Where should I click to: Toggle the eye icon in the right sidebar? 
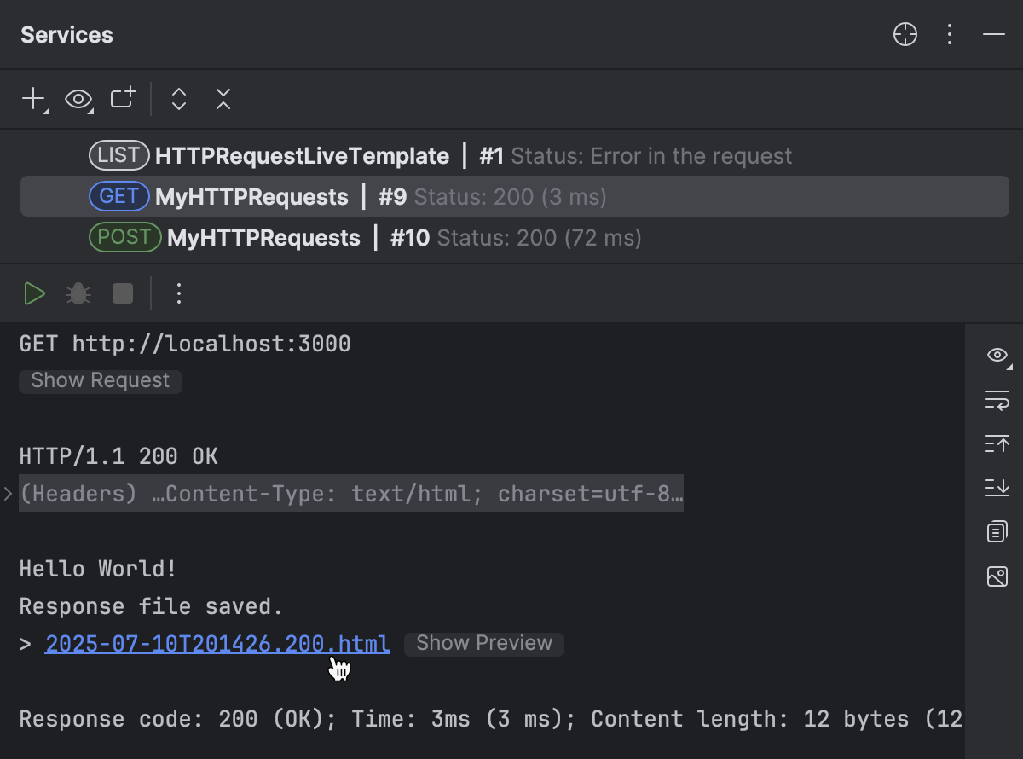[x=996, y=356]
